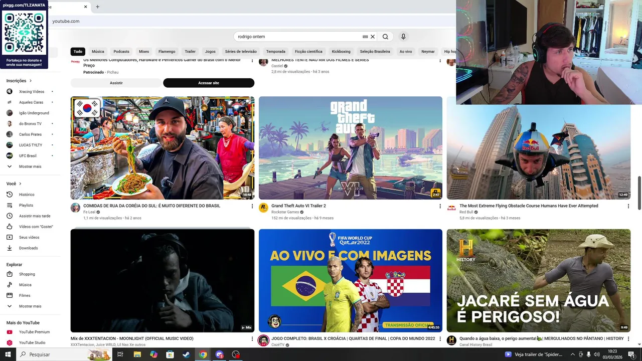The image size is (642, 361).
Task: Open options menu for Grand Theft Auto VI Trailer 2
Action: pos(440,206)
